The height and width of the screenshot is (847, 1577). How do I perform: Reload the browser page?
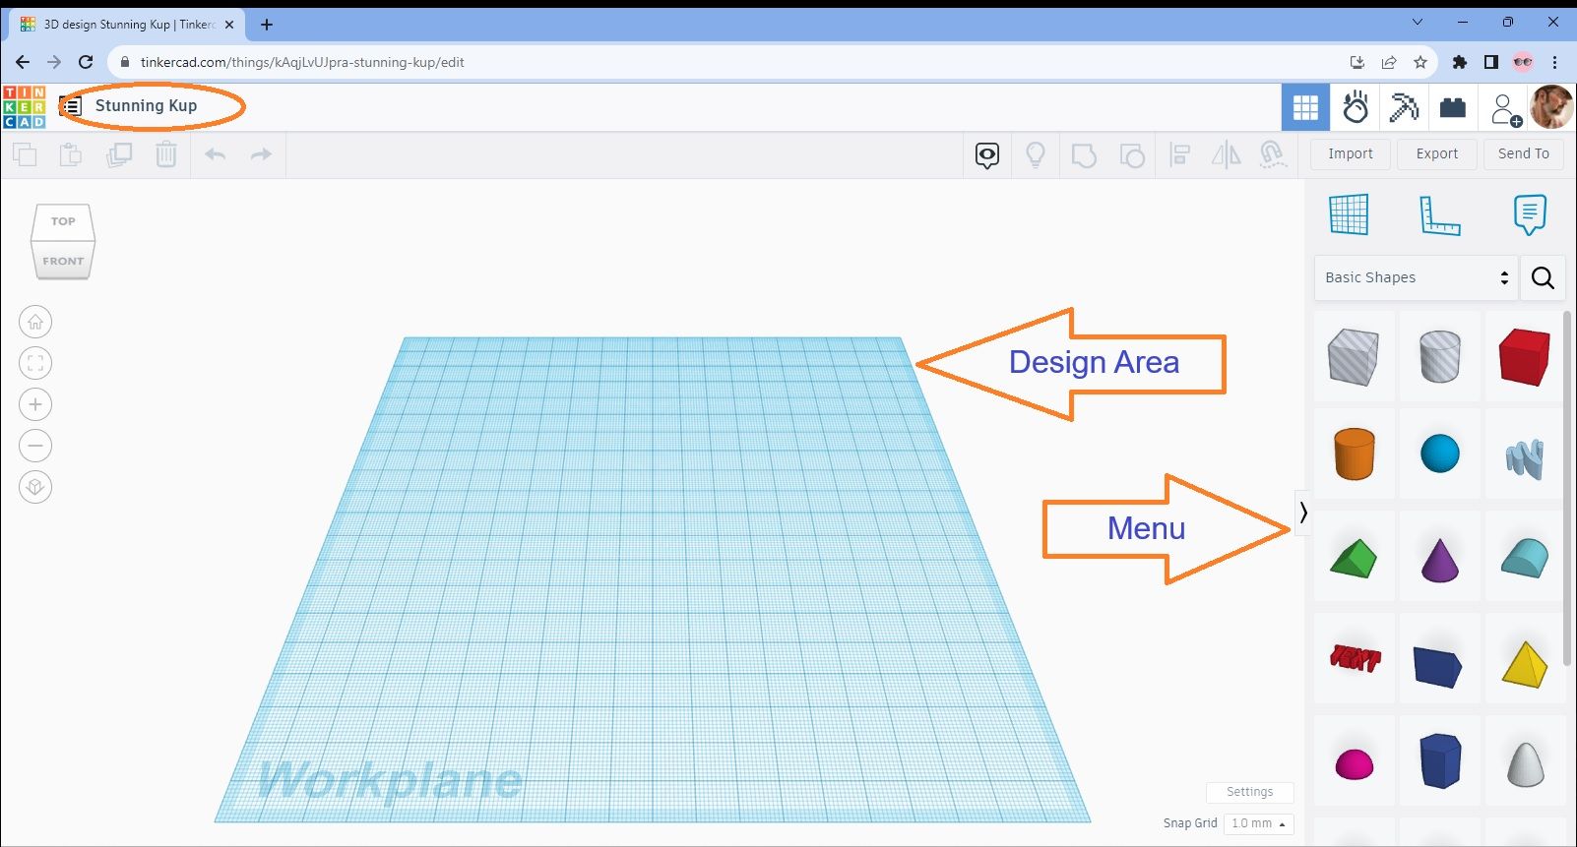tap(86, 62)
